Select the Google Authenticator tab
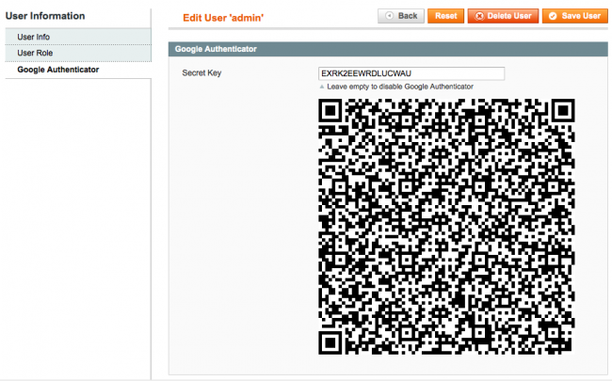This screenshot has width=612, height=381. [x=78, y=70]
